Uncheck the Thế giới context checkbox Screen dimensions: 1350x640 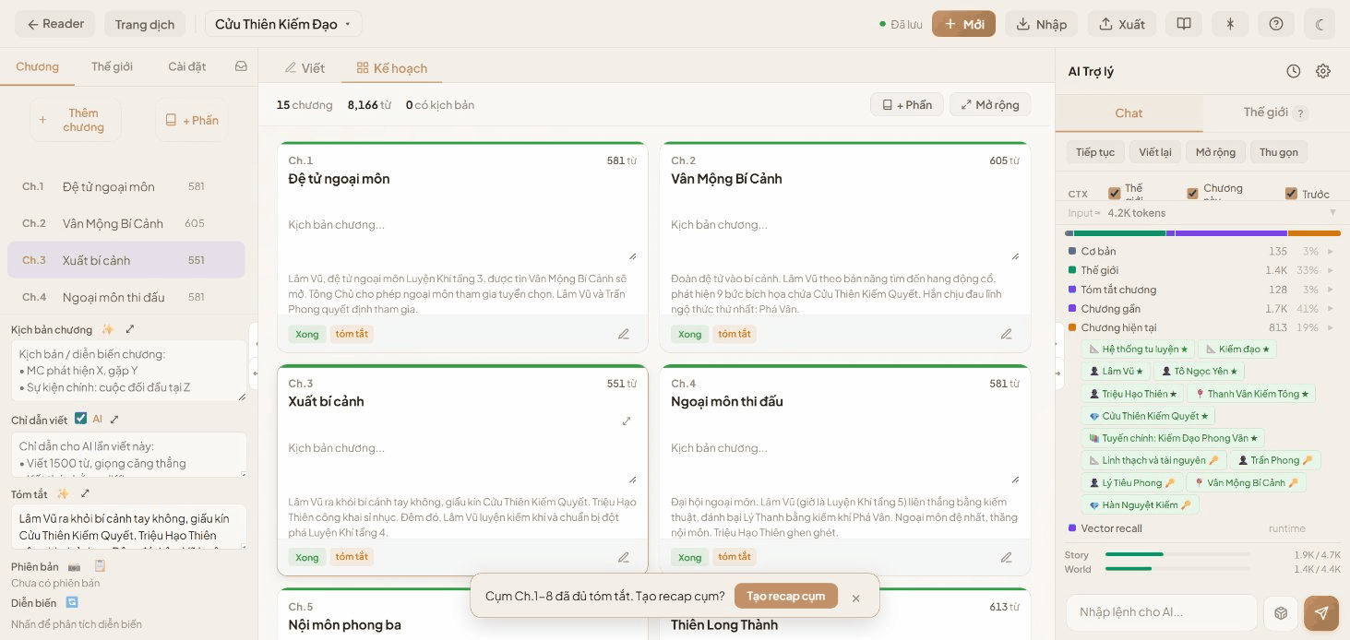click(x=1114, y=194)
